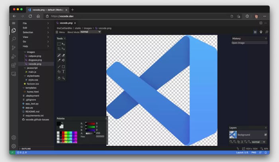Viewport: 279px width, 162px height.
Task: Collapse the templates folder
Action: (24, 88)
